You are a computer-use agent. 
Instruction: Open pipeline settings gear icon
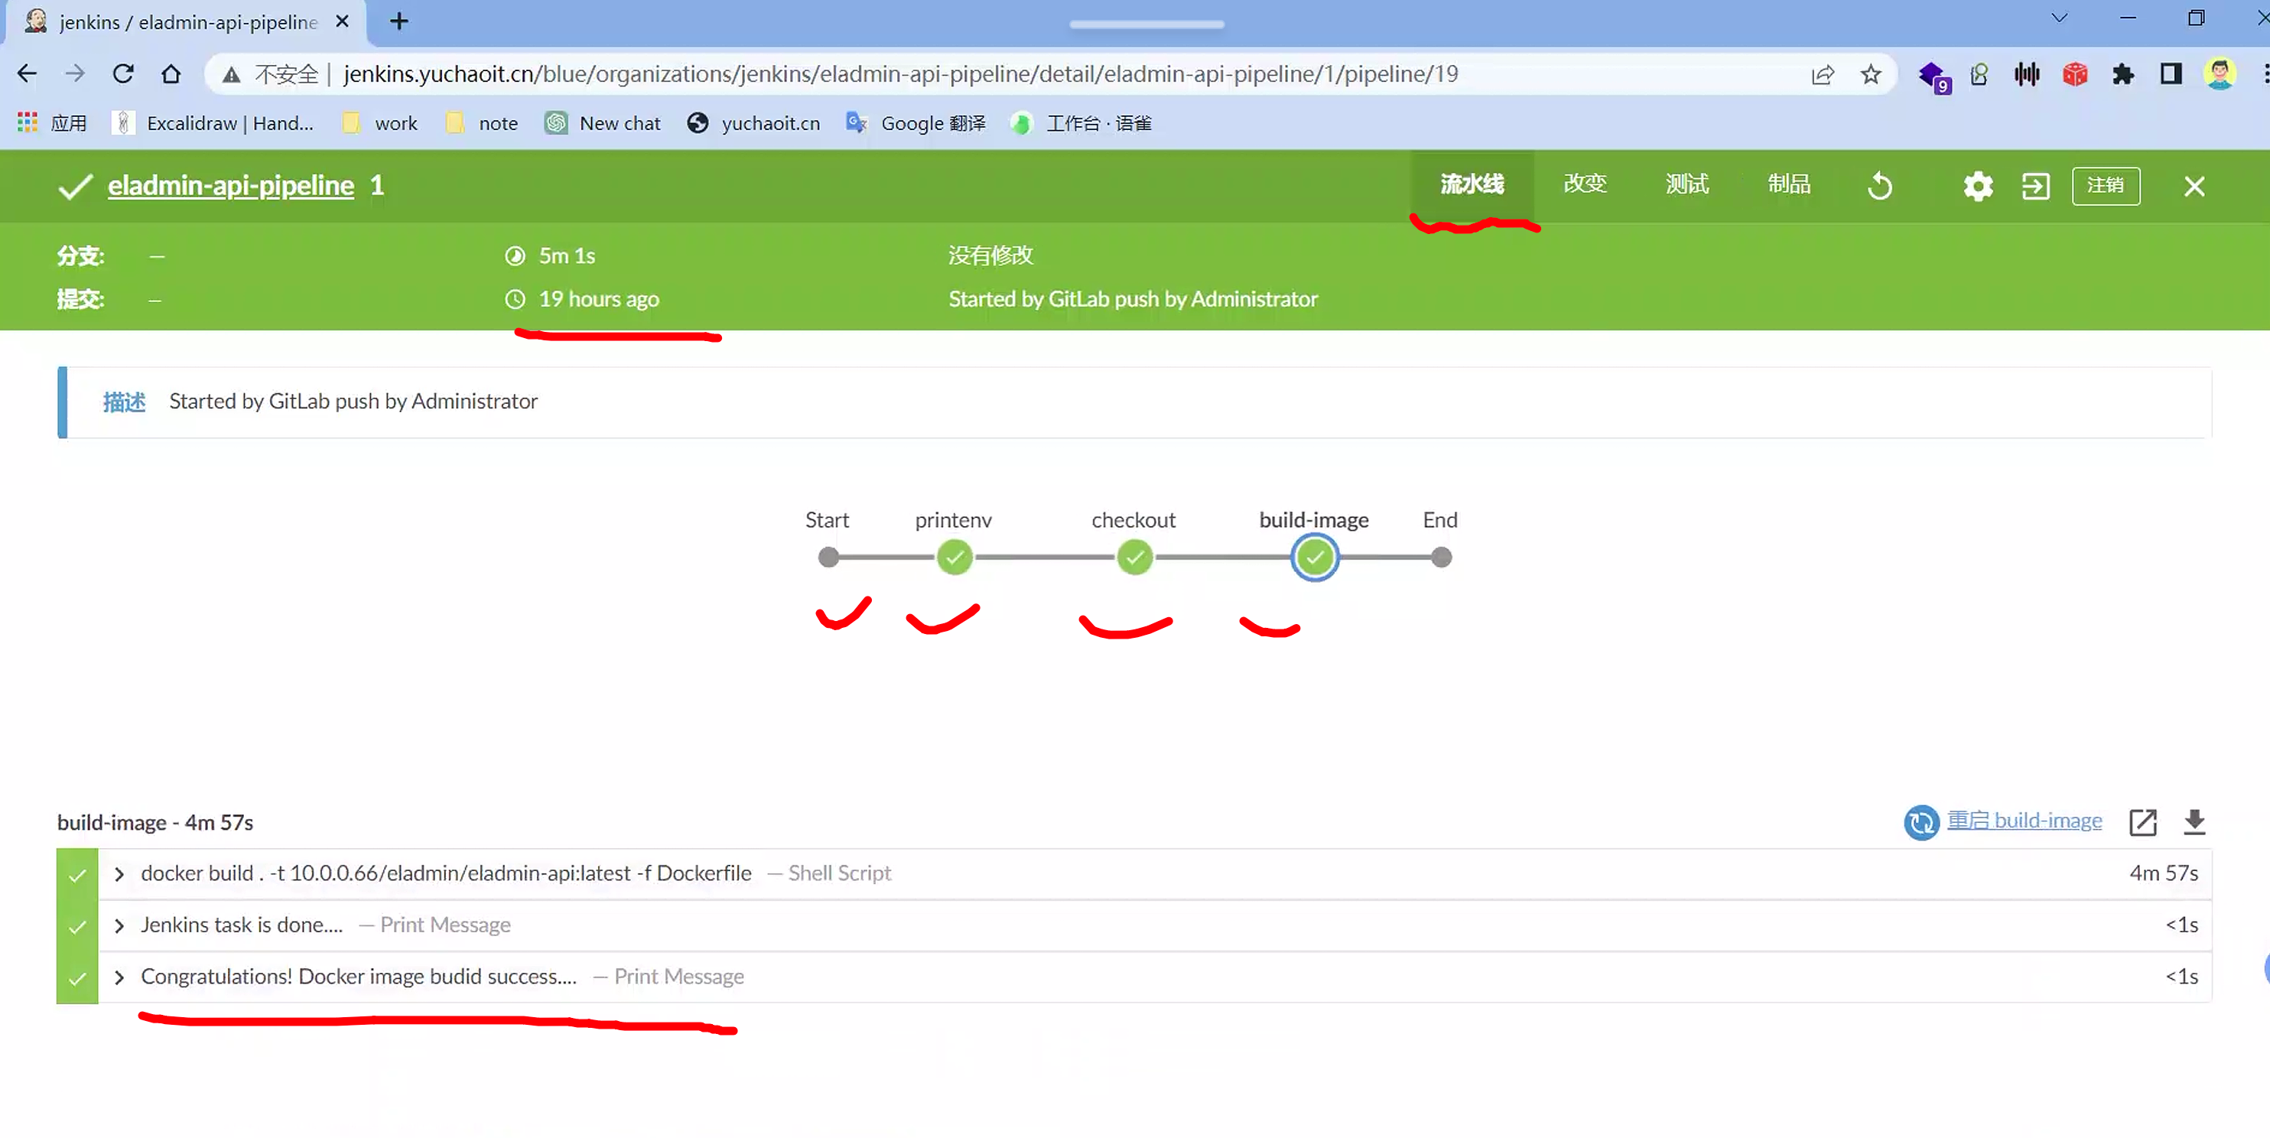coord(1977,186)
